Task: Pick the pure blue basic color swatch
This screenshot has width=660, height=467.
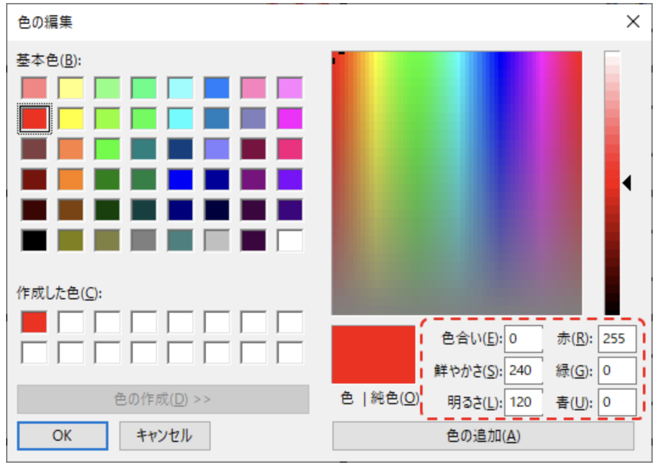Action: [180, 179]
